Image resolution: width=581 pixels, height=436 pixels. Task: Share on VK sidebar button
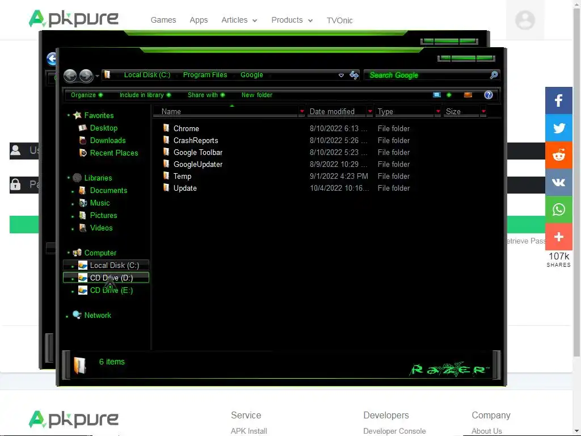tap(559, 182)
